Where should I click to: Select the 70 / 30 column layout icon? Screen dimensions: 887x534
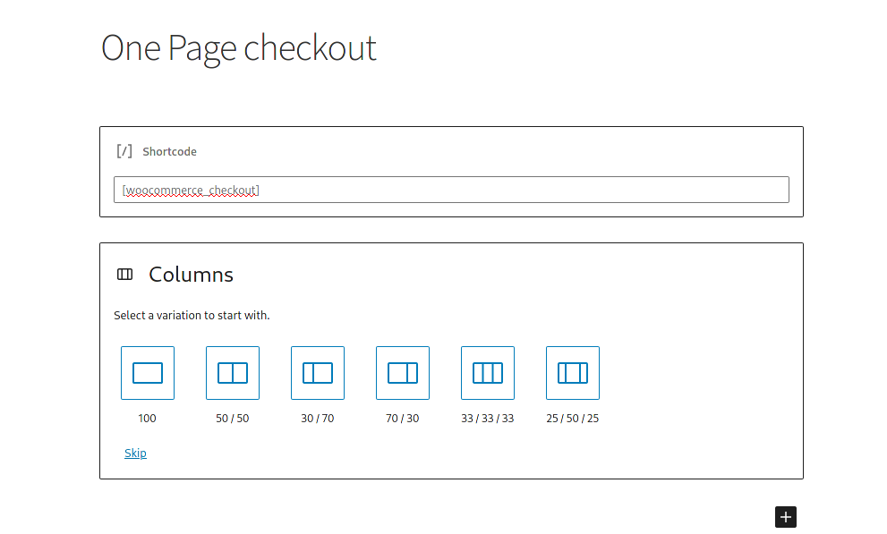coord(403,373)
